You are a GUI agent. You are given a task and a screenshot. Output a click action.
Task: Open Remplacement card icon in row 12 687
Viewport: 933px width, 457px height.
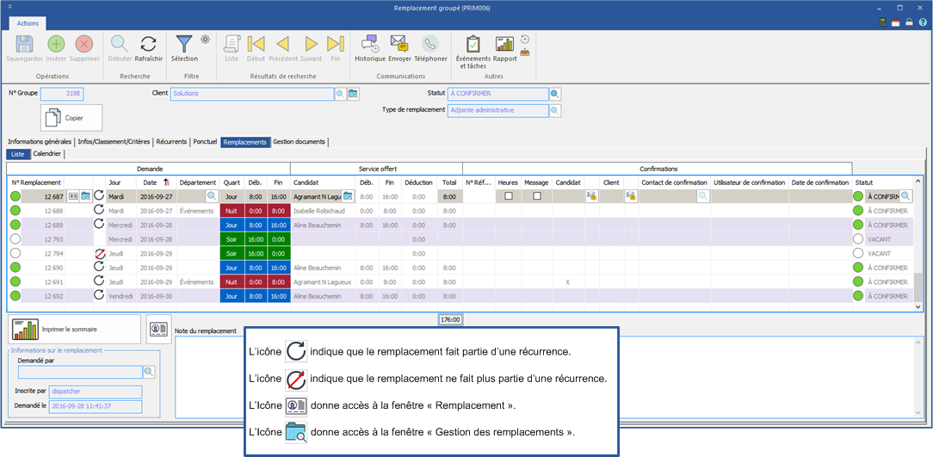pyautogui.click(x=73, y=195)
